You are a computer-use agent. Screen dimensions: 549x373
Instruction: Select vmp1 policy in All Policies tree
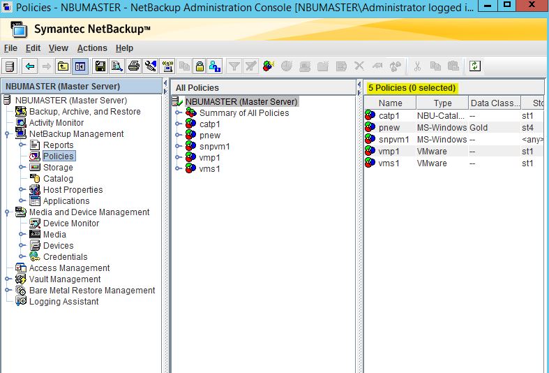pos(209,158)
